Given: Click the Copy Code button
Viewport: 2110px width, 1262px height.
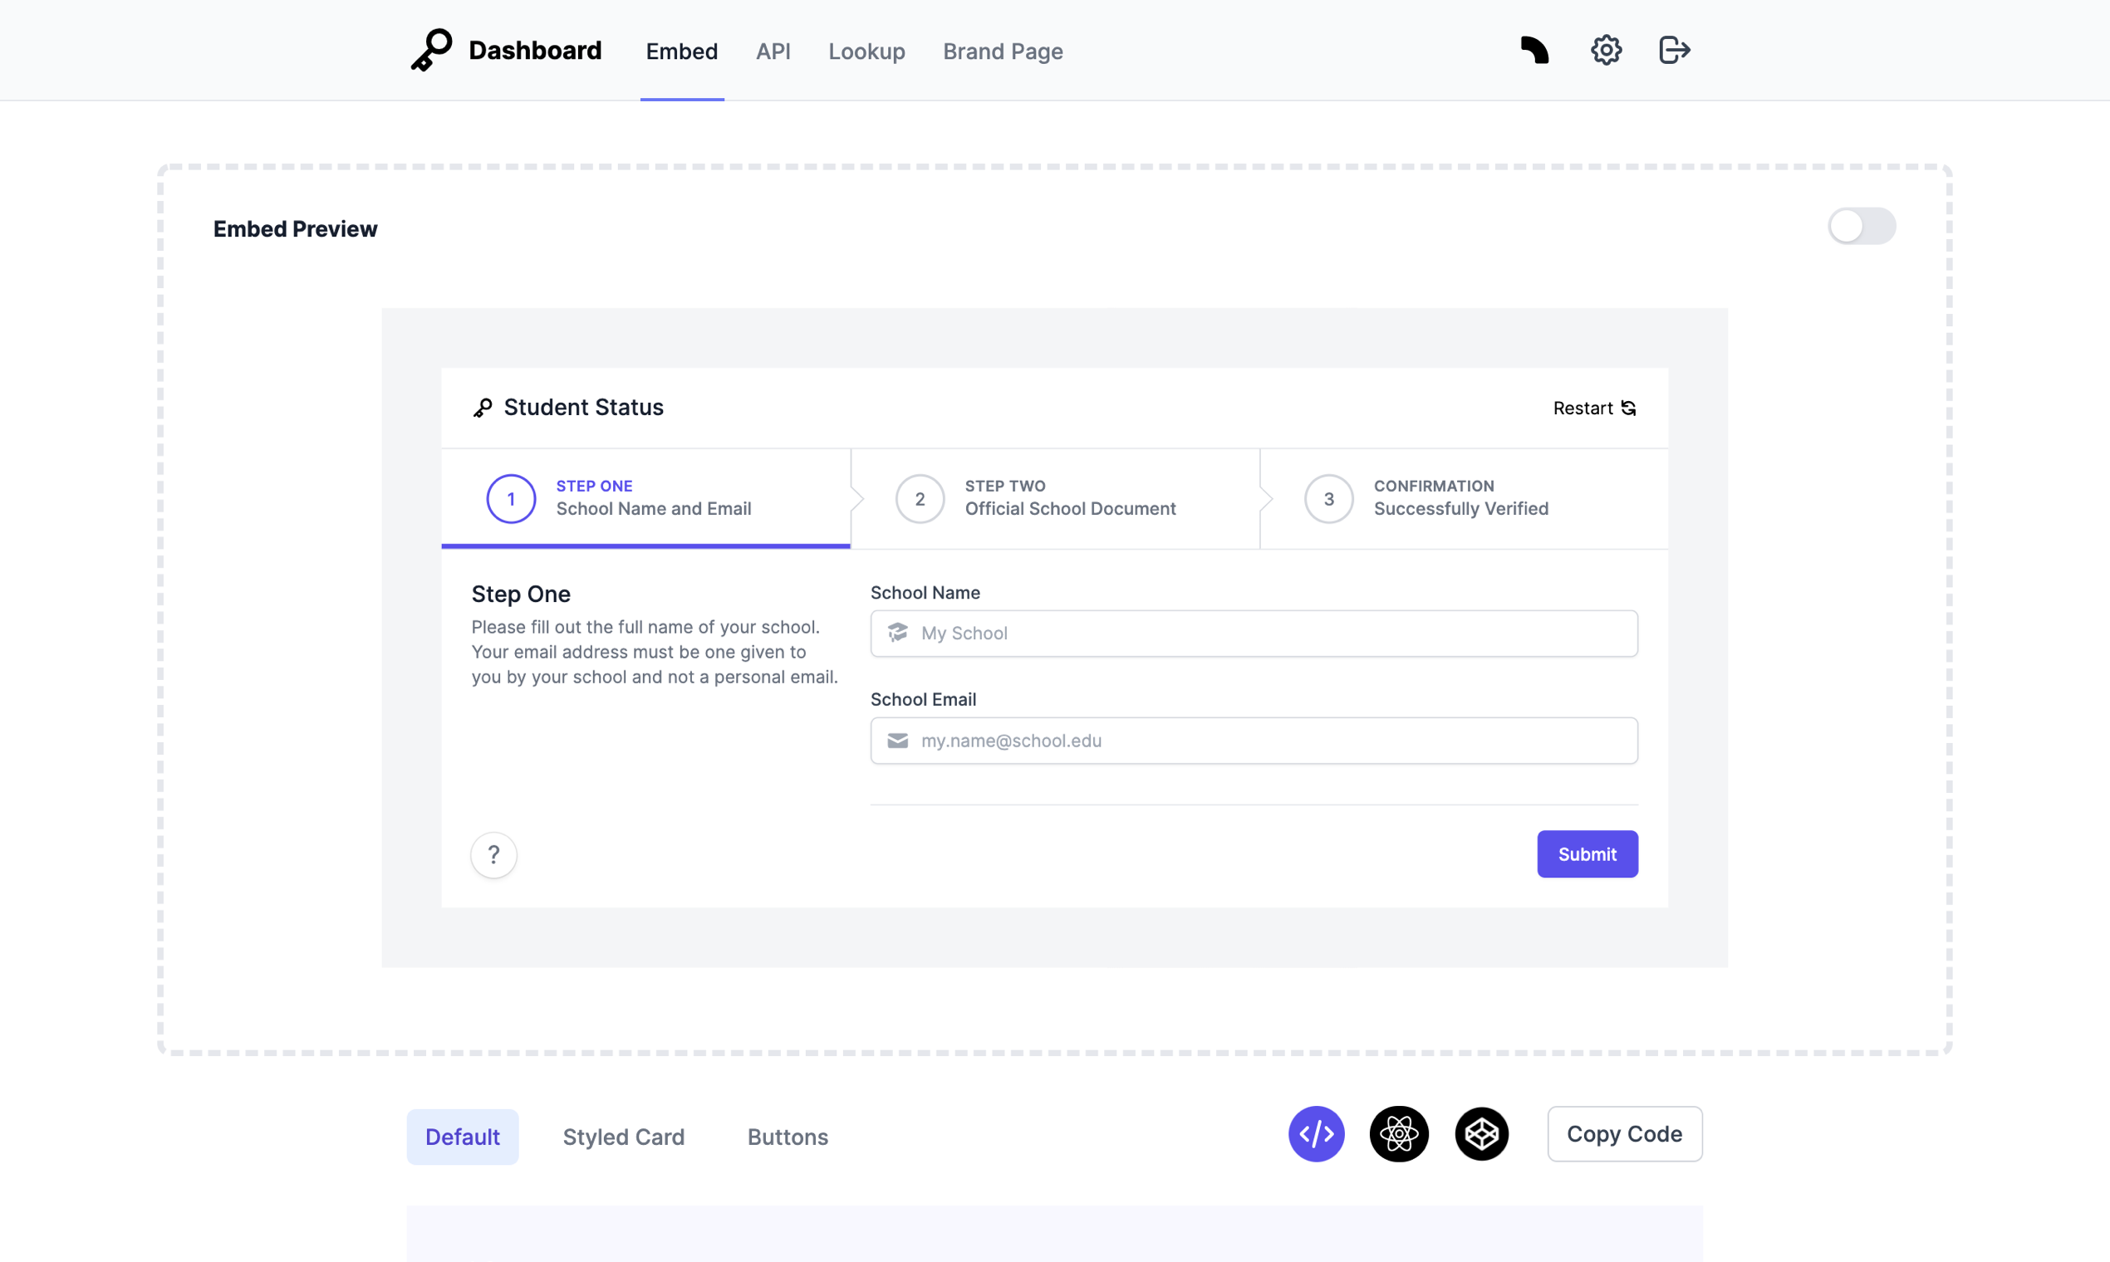Looking at the screenshot, I should pyautogui.click(x=1623, y=1133).
